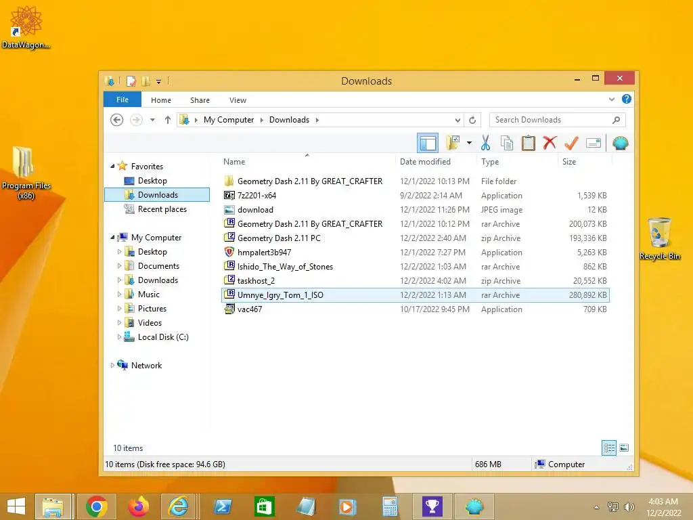Open the Help question mark icon

(626, 99)
